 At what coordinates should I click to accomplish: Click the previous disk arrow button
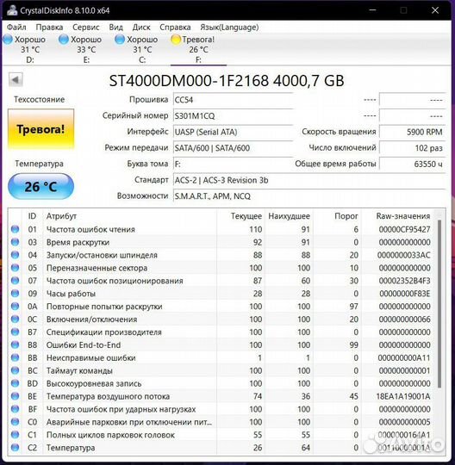tap(16, 79)
